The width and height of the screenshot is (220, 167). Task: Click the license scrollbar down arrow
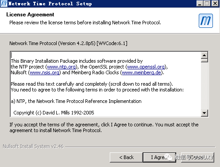(205, 113)
